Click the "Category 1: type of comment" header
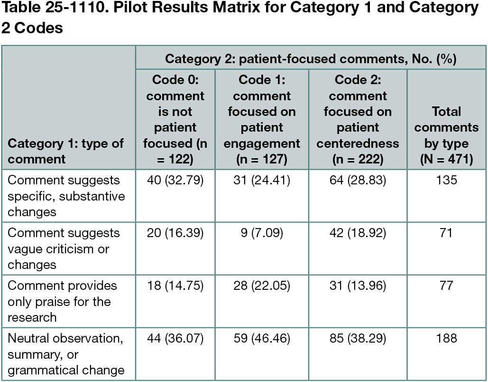 tap(66, 151)
